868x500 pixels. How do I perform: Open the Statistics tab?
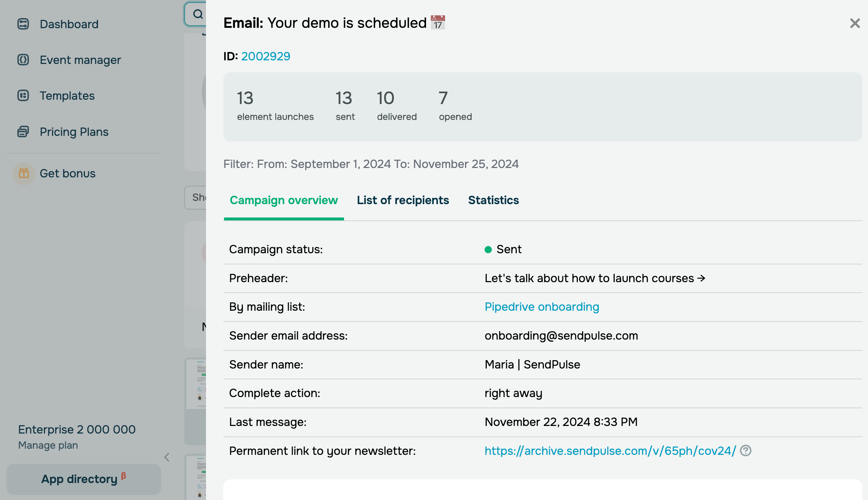pos(493,200)
